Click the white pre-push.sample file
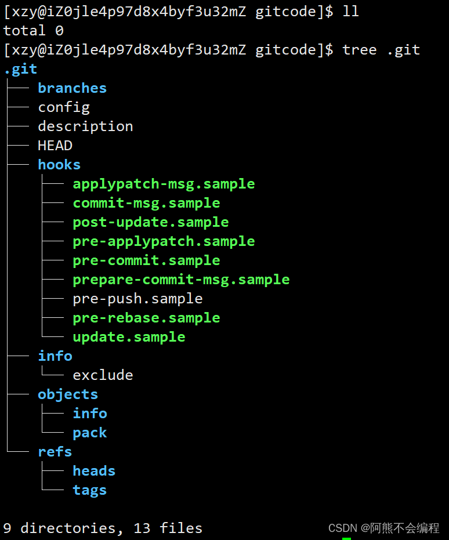 (137, 299)
